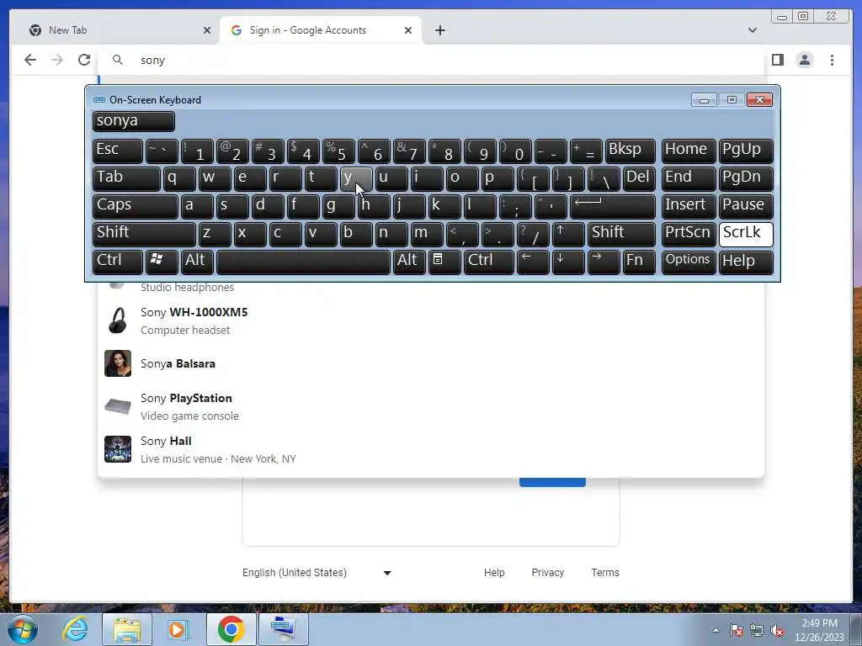
Task: Tap the letter a key
Action: (197, 206)
